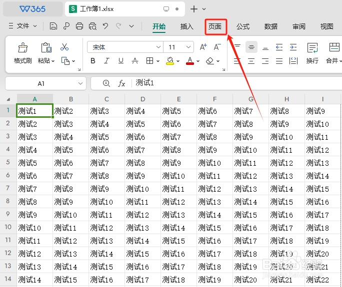Apply the red font color
Screen dimensions: 342x287
pos(190,61)
